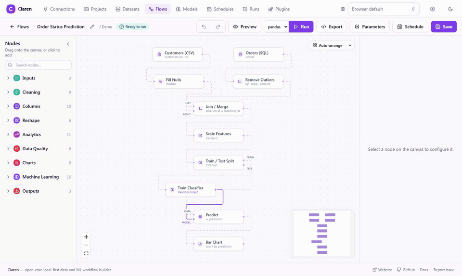Open settings gear icon

point(432,9)
